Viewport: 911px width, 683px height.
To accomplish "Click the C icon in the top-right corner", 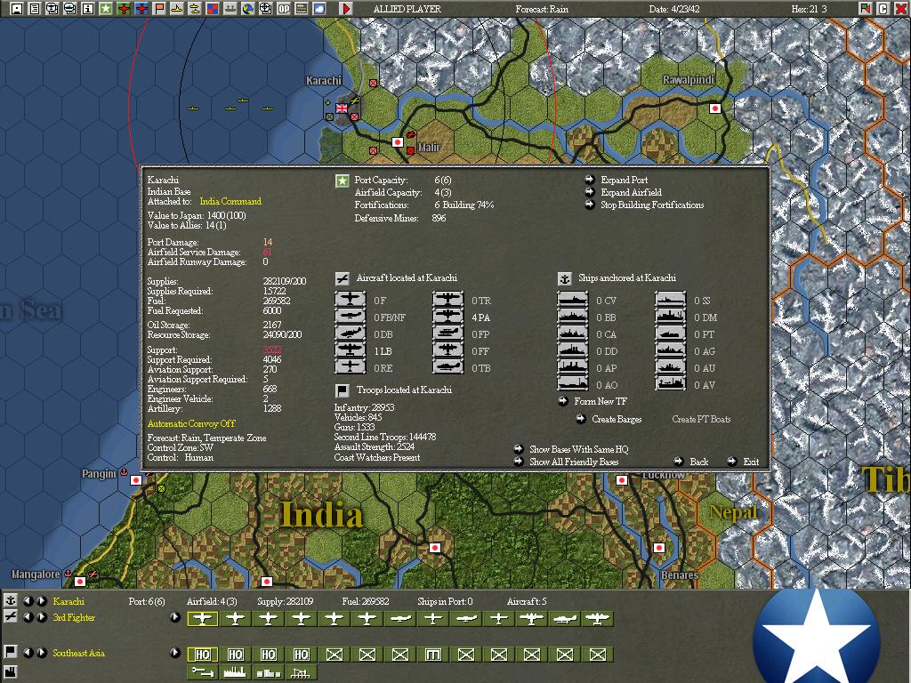I will (x=883, y=9).
